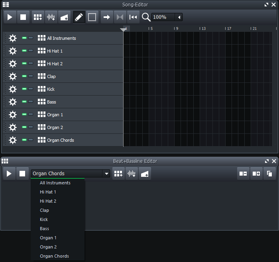This screenshot has width=279, height=262.
Task: Activate the dashed-rectangle selection mode tool
Action: [x=92, y=17]
